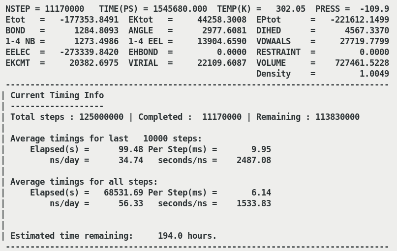The height and width of the screenshot is (251, 397).
Task: Click the VOLUME value 727461.5228
Action: coord(362,63)
